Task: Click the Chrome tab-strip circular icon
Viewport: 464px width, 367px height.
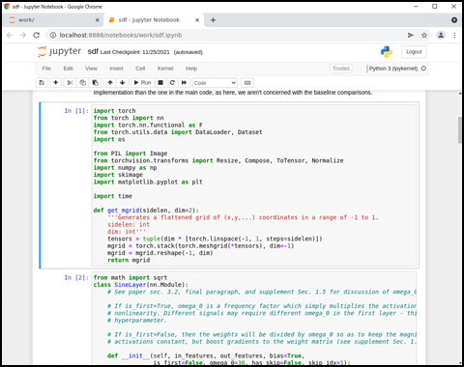Action: click(x=454, y=20)
